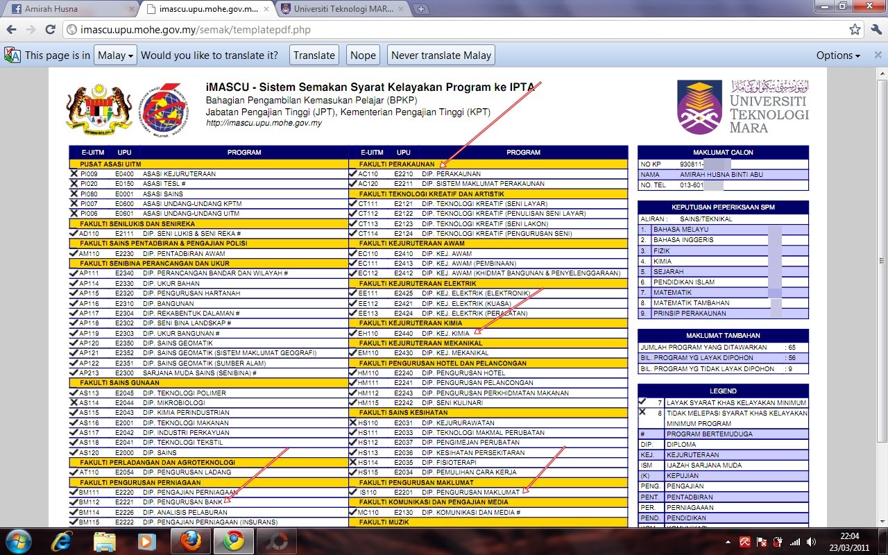Click the DIP. KEJ. KIMIA row
Image resolution: width=888 pixels, height=555 pixels.
tap(488, 333)
